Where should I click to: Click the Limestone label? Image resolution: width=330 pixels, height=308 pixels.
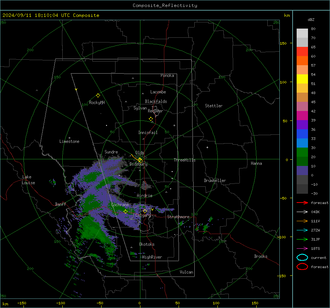point(69,141)
